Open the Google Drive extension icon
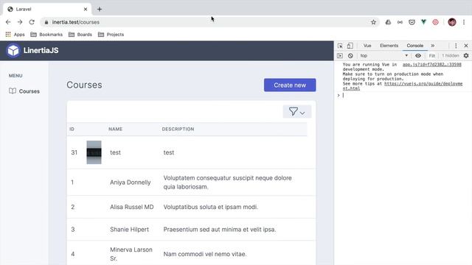 388,22
